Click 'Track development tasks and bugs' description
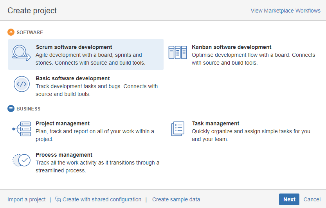 [97, 90]
